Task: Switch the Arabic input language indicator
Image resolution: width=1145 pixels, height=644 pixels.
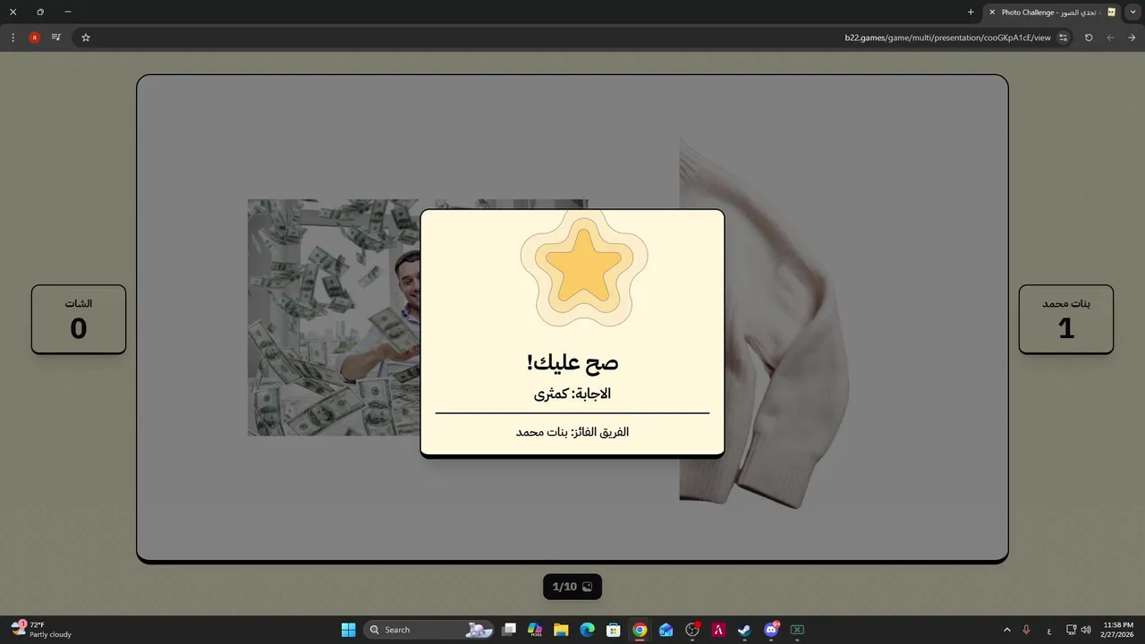Action: (1049, 630)
